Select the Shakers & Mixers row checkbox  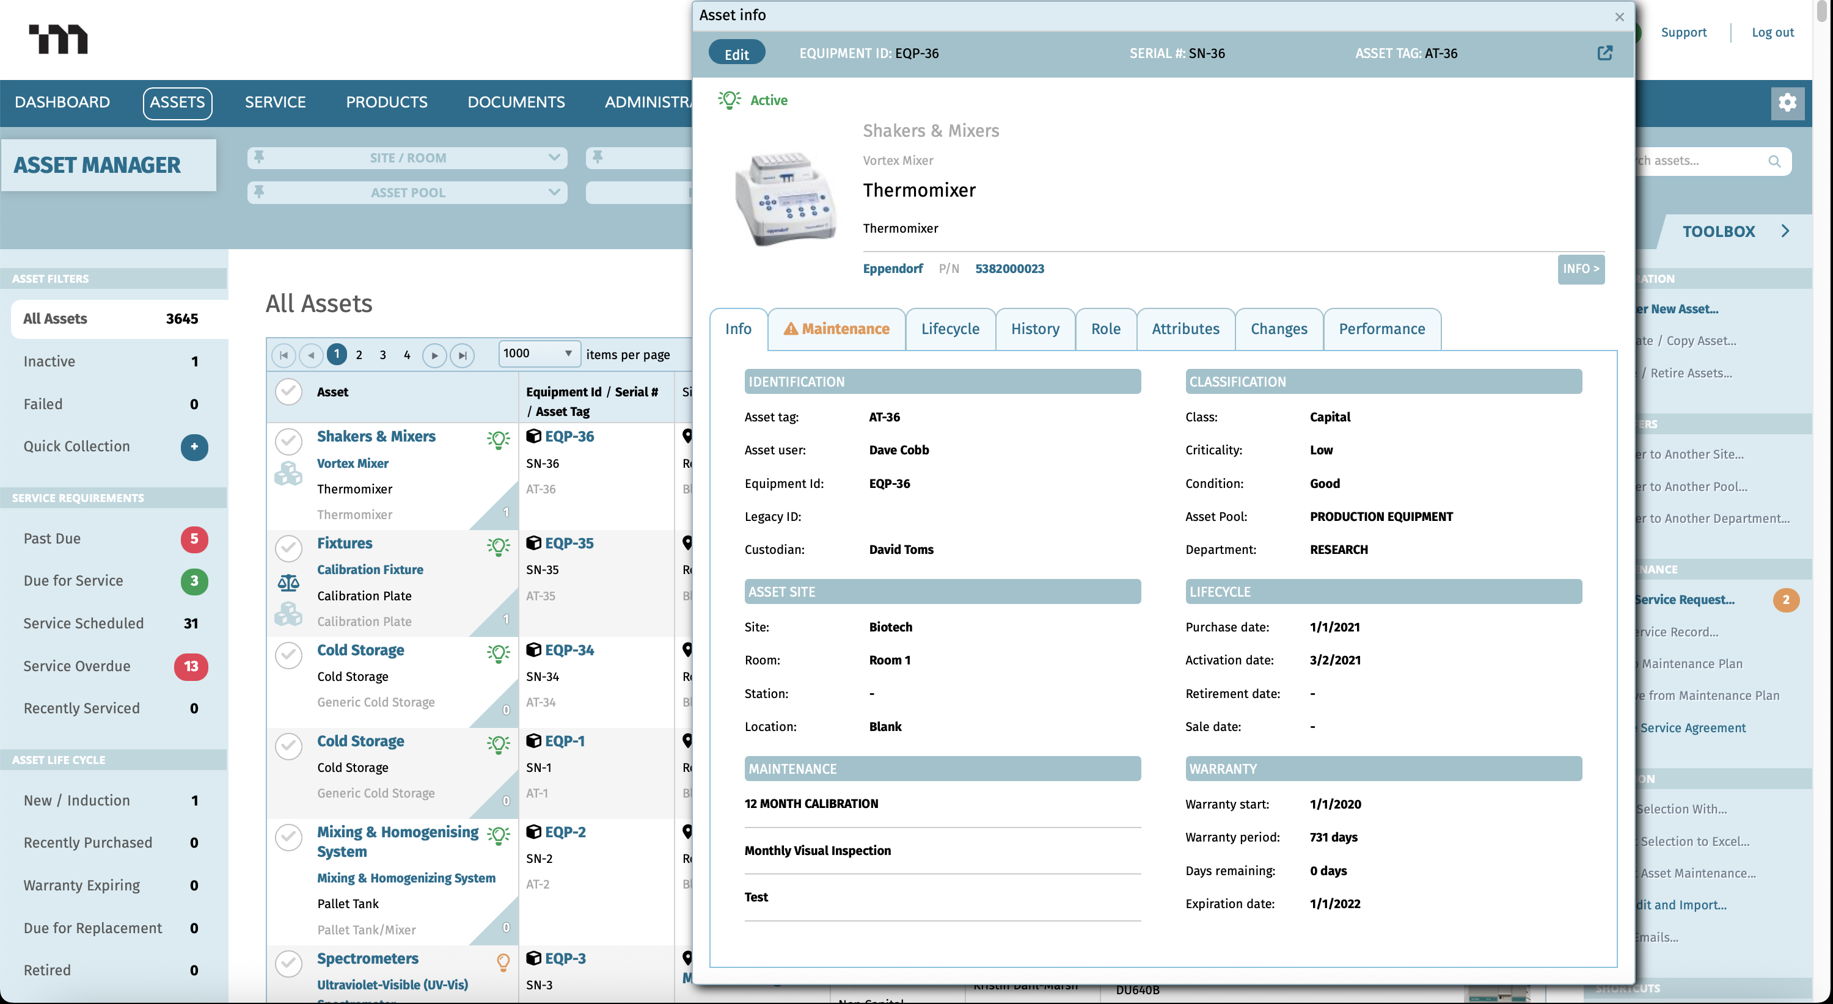tap(288, 442)
